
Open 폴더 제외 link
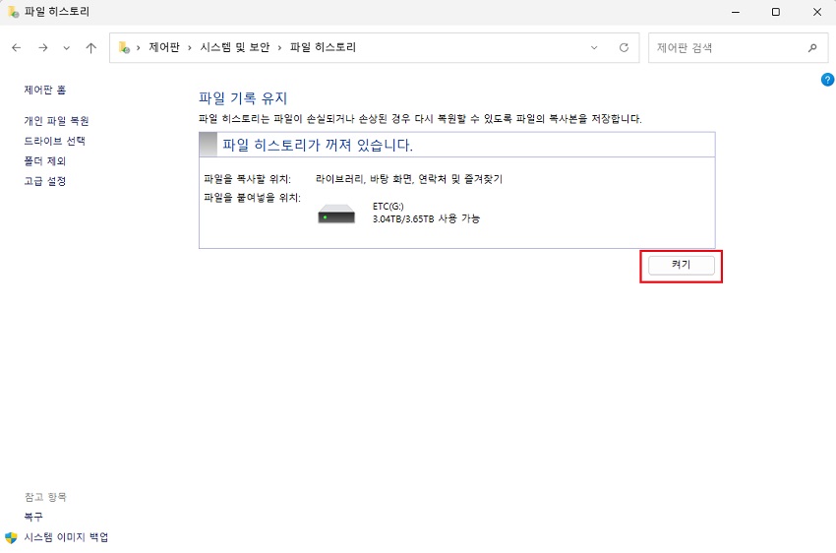tap(45, 160)
